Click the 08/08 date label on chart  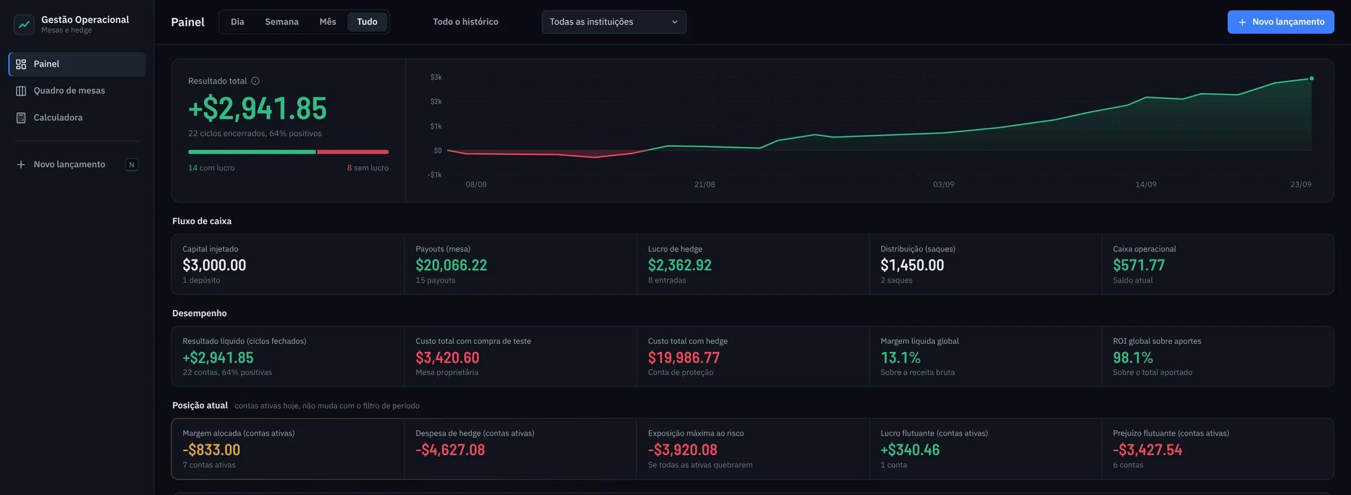[476, 185]
